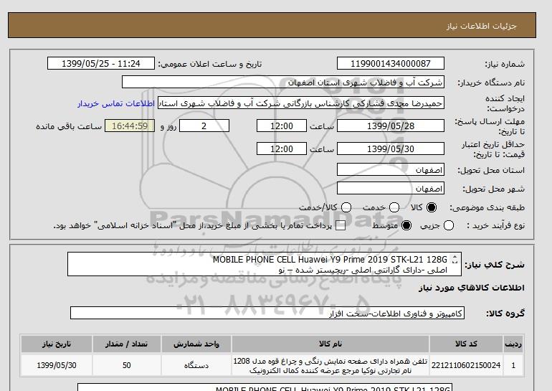
Task: Click the ردیف column header
Action: (513, 344)
